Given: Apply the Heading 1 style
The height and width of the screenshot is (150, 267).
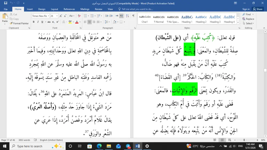Looking at the screenshot, I should (x=187, y=19).
